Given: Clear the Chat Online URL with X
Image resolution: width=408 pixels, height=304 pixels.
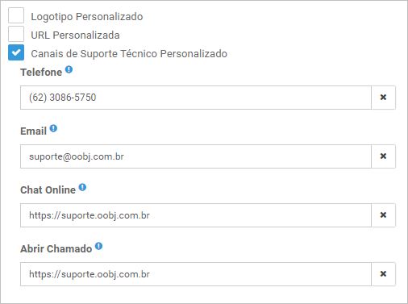Looking at the screenshot, I should click(383, 215).
